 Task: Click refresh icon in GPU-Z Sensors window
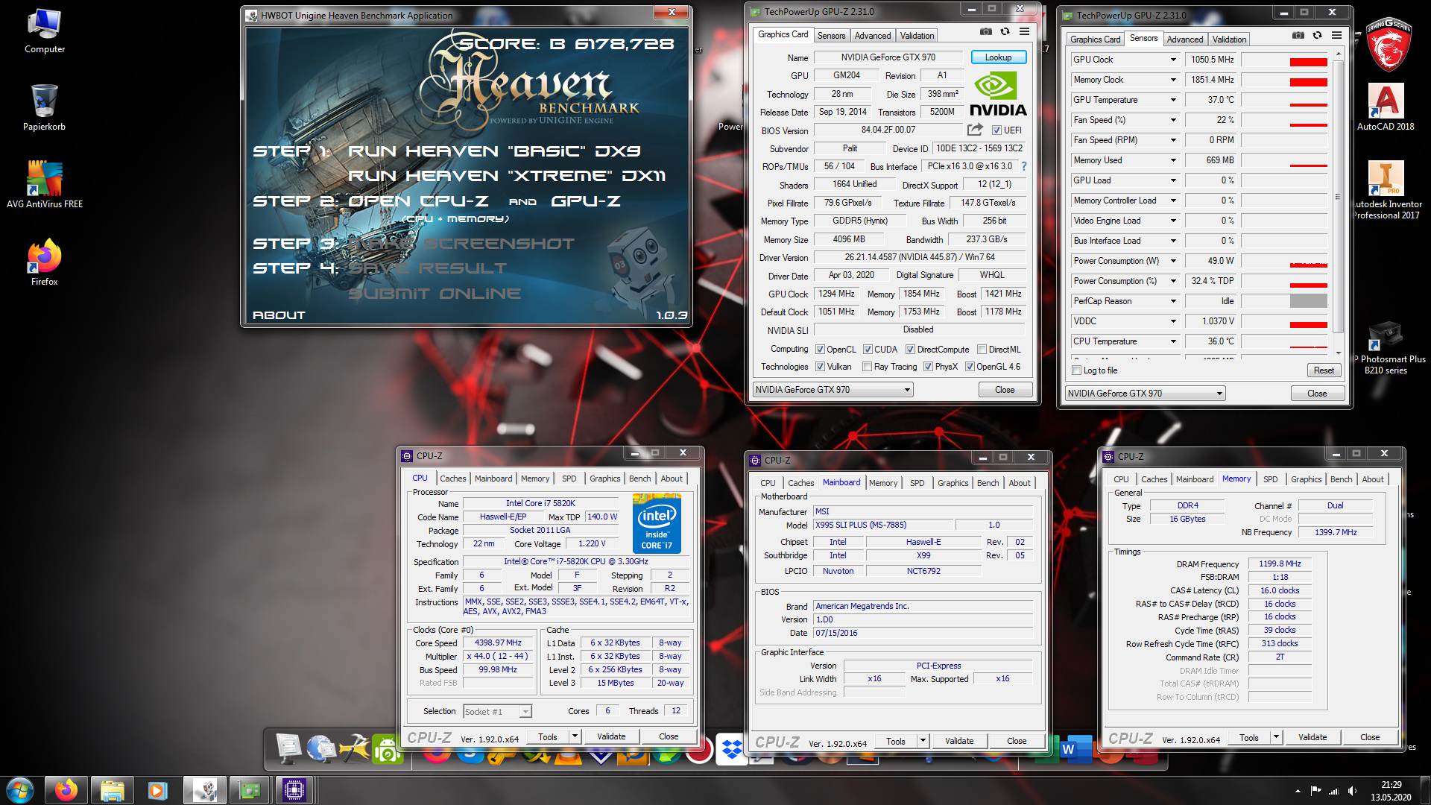click(x=1317, y=36)
